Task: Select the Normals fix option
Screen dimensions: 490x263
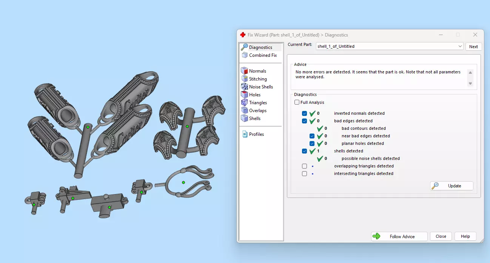Action: pos(254,71)
